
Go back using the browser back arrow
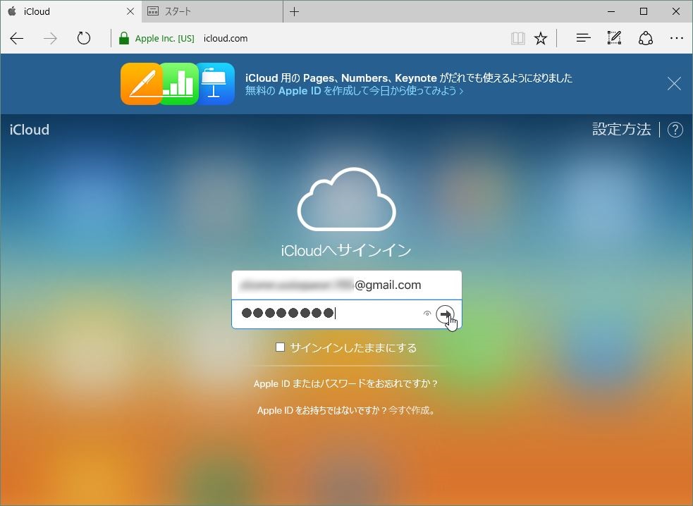(17, 39)
